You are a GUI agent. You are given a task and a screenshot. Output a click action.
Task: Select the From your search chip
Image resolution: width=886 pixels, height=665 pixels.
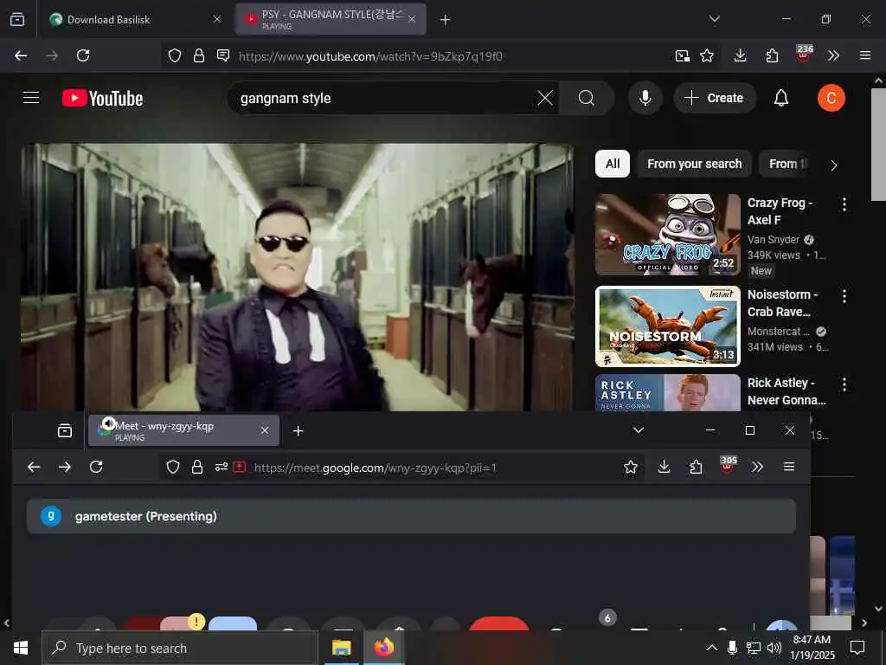point(695,164)
